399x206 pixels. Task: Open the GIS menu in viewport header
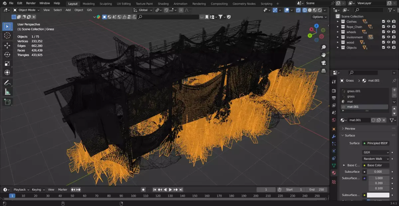point(89,10)
